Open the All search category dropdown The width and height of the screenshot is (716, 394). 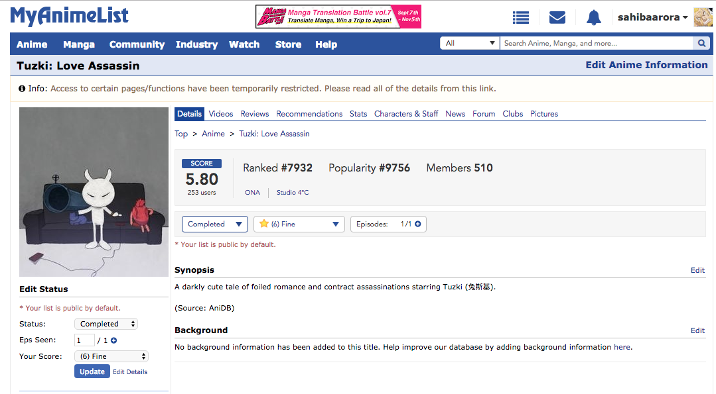point(469,44)
